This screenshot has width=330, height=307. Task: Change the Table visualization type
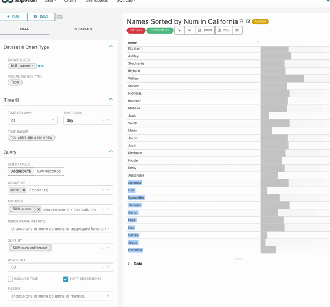pyautogui.click(x=15, y=83)
